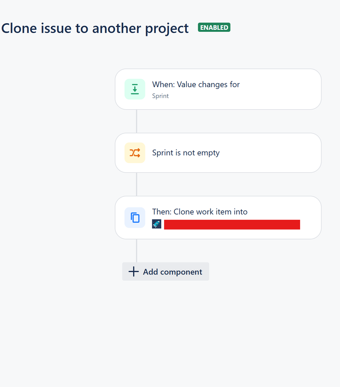Open the "Then: Clone work item into" action
This screenshot has height=387, width=340.
pos(218,217)
